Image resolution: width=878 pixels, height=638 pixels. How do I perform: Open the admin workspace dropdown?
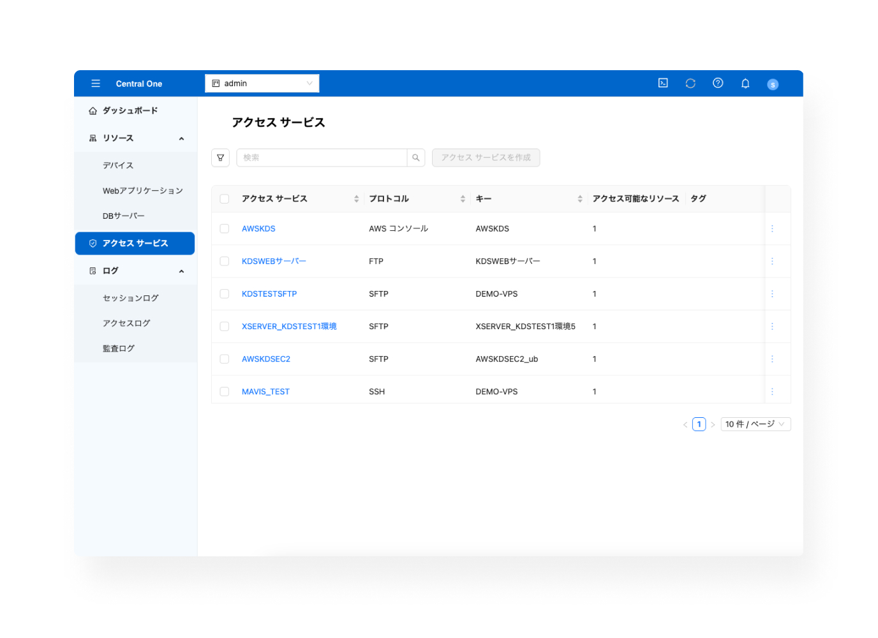[x=262, y=84]
